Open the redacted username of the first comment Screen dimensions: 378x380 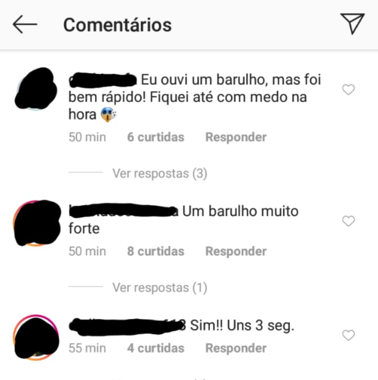(x=103, y=80)
